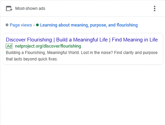
Task: Click the Most-shown ads card icon
Action: coord(9,8)
